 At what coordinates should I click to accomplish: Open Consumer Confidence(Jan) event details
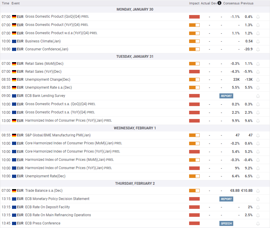47,49
